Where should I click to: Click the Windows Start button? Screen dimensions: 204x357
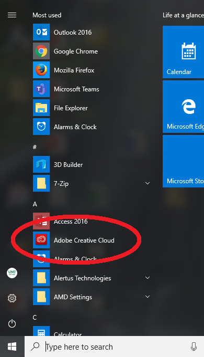(x=12, y=346)
